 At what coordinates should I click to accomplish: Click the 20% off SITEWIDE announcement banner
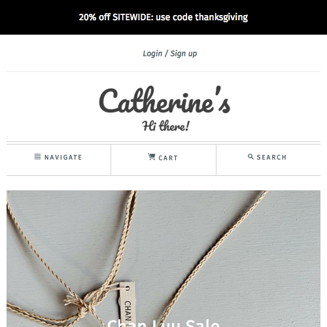coord(163,17)
